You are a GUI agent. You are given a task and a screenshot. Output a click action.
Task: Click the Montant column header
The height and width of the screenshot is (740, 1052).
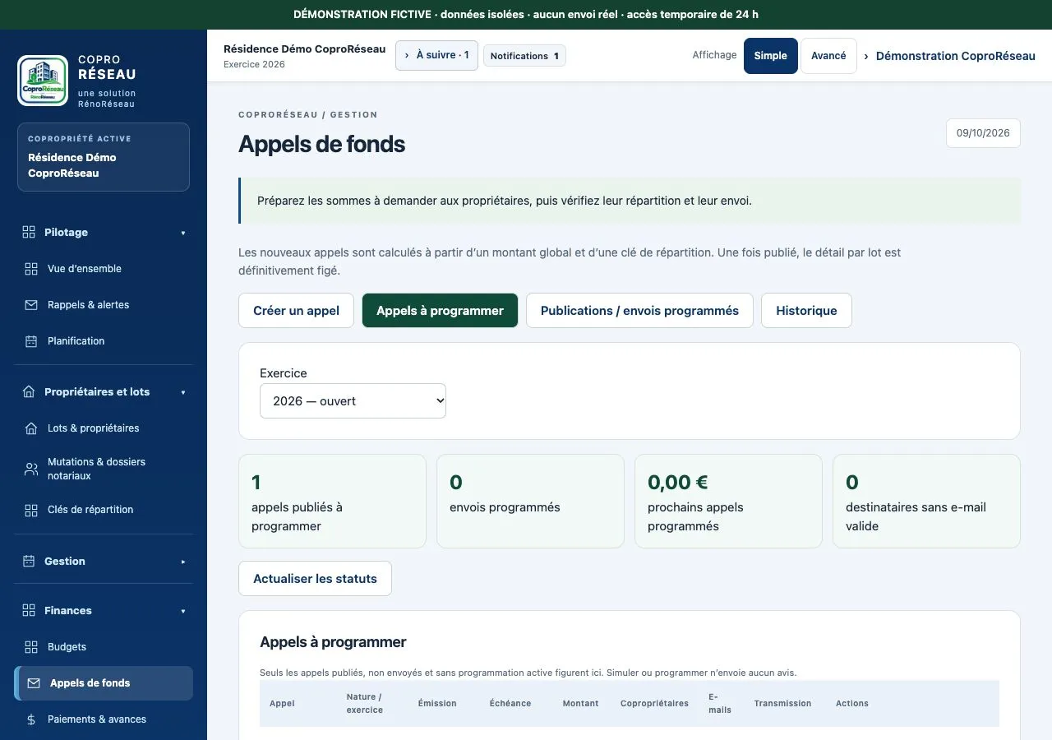(580, 703)
